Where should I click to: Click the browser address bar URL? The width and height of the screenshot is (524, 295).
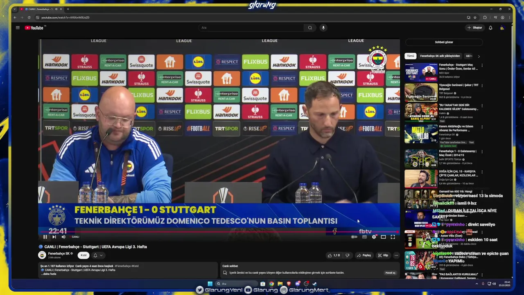point(65,18)
